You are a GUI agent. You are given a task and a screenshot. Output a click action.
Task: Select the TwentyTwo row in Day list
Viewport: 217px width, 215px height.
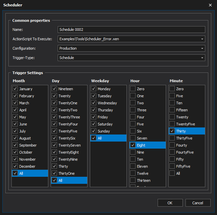pos(69,110)
